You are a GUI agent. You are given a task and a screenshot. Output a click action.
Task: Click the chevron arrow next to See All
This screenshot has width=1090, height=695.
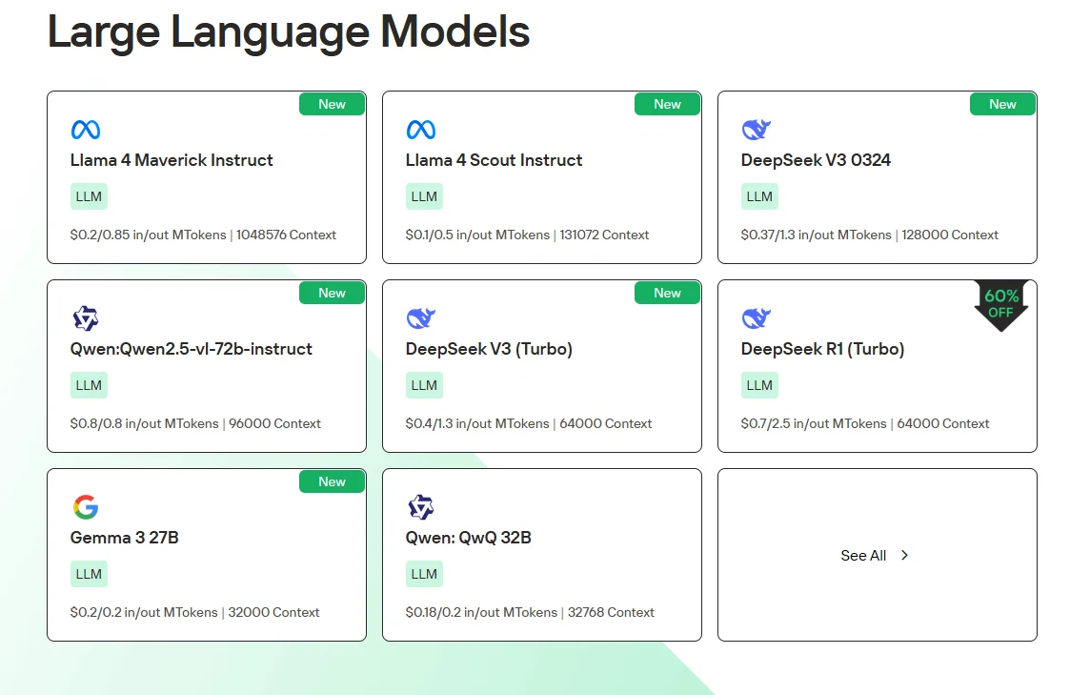[904, 555]
